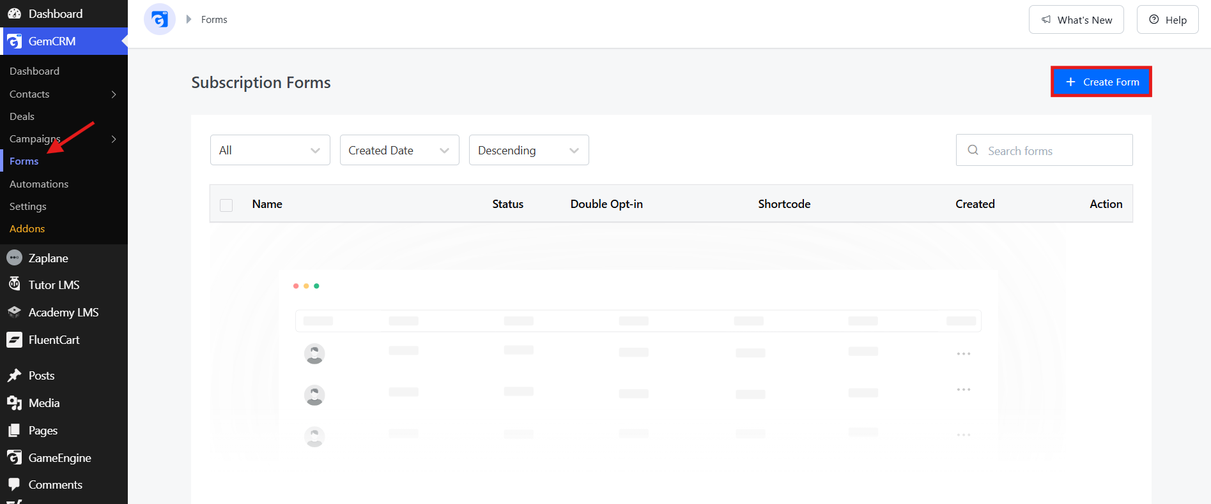This screenshot has height=504, width=1211.
Task: Click the Double Opt-in column header
Action: tap(606, 204)
